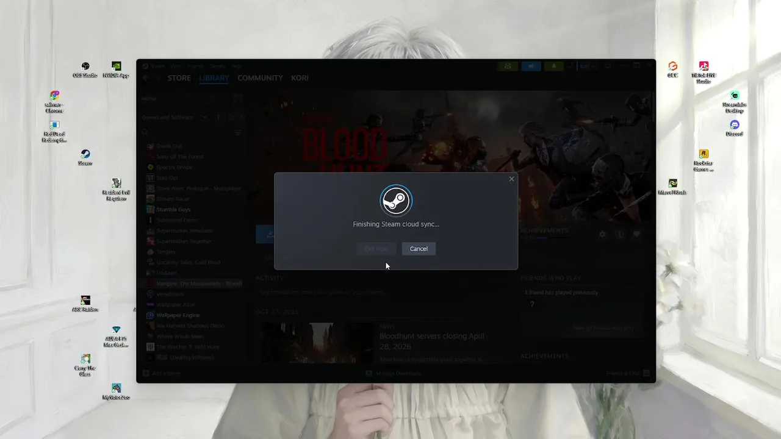Open Bloodhunt servers closing news headline

point(431,341)
